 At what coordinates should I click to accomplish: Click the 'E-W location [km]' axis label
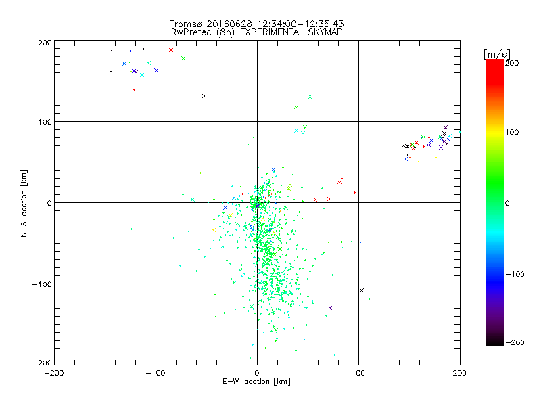pyautogui.click(x=256, y=382)
